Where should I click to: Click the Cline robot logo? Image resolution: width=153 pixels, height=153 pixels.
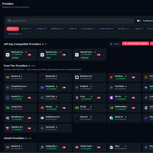tap(111, 147)
